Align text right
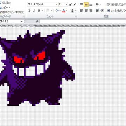Image resolution: width=126 pixels, height=126 pixels. [91, 10]
